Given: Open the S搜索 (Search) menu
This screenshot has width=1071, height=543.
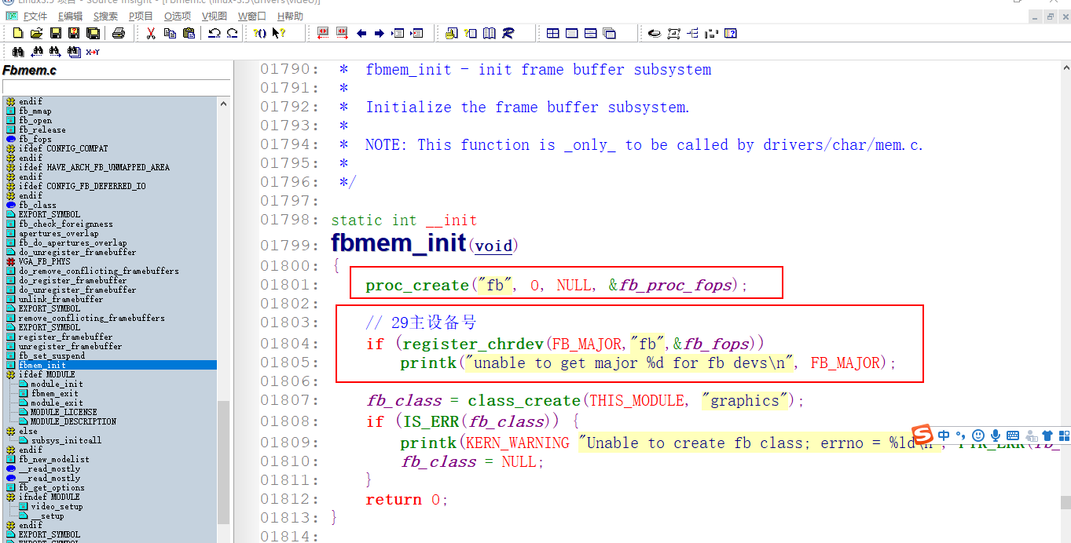Looking at the screenshot, I should coord(105,16).
